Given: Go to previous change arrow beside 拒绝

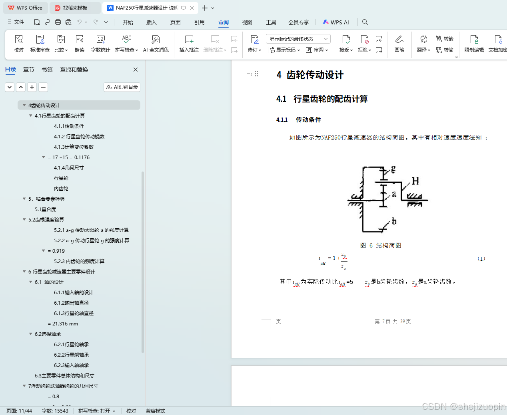Looking at the screenshot, I should pos(379,39).
